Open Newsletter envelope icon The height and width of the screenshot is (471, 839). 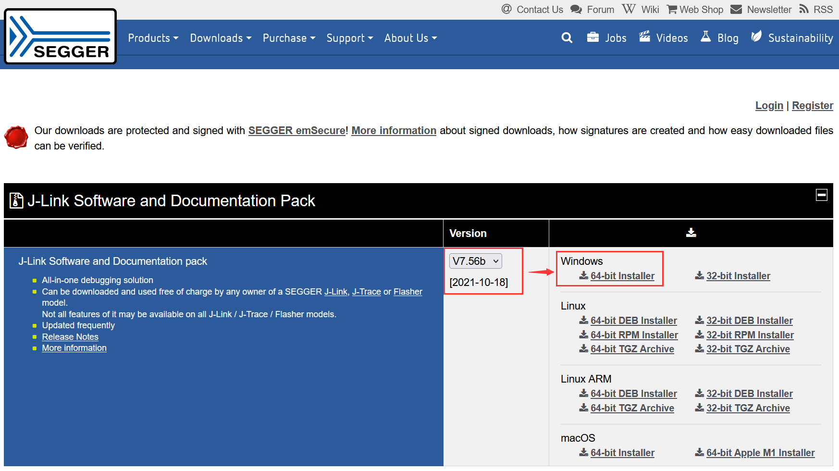point(736,10)
